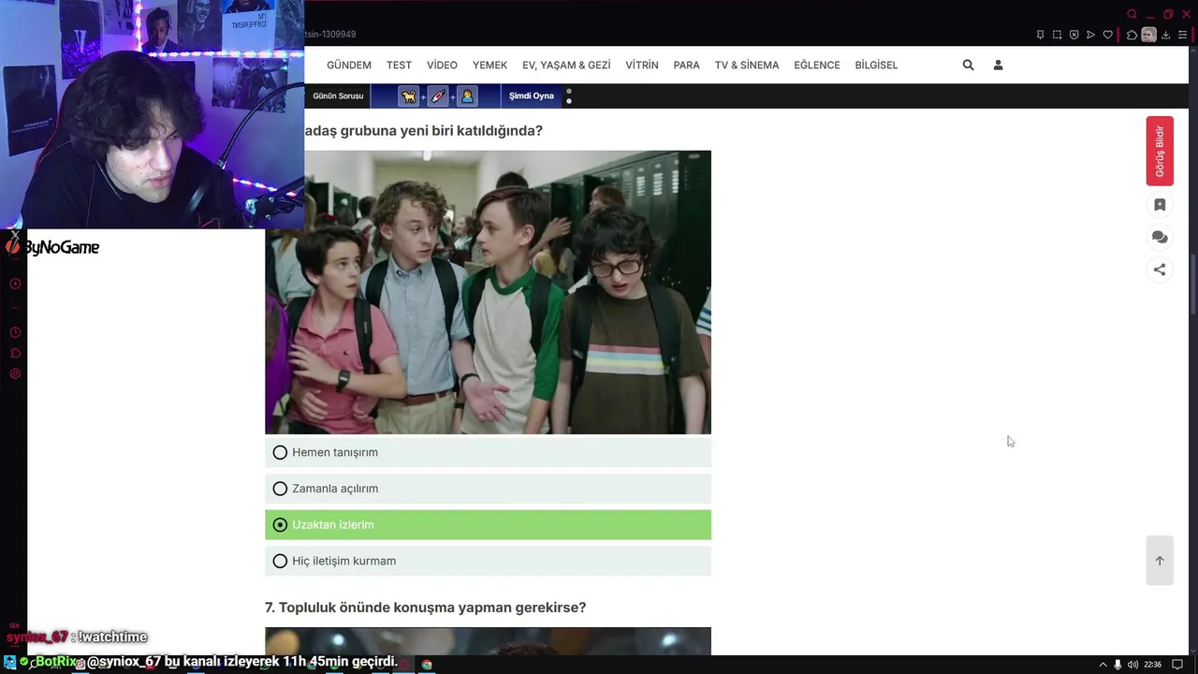Click the browser address bar URL text

tap(330, 35)
